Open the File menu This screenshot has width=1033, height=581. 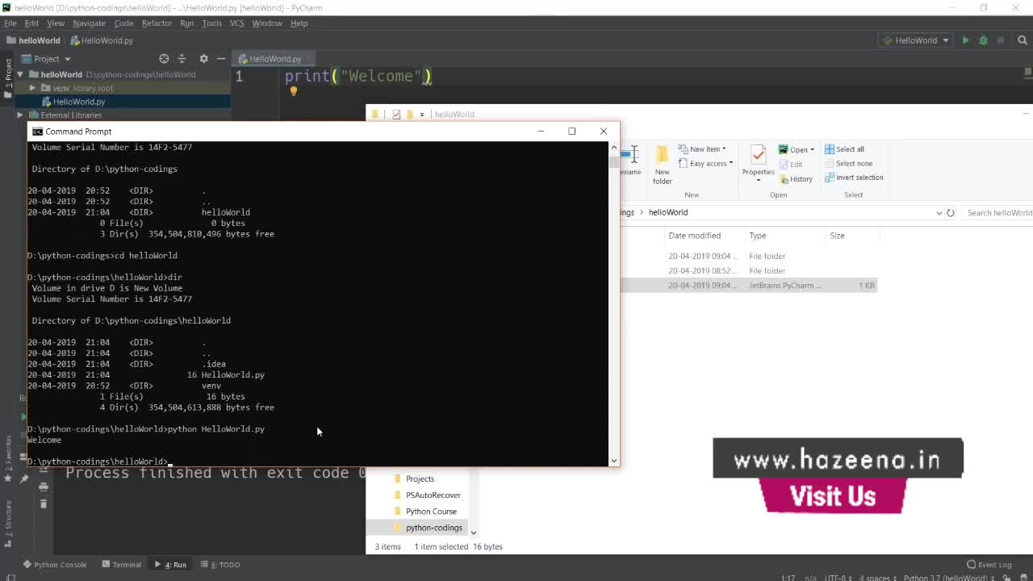click(x=10, y=23)
